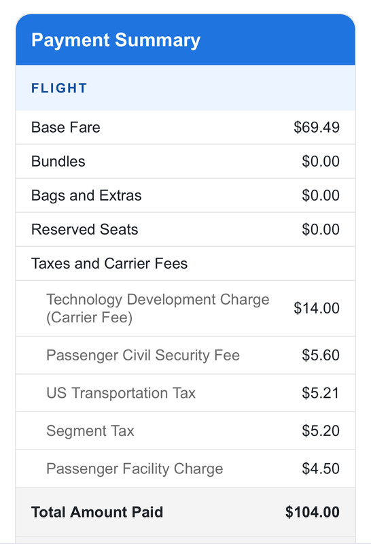The width and height of the screenshot is (371, 544).
Task: Click the Reserved Seats $0.00 amount
Action: 321,229
